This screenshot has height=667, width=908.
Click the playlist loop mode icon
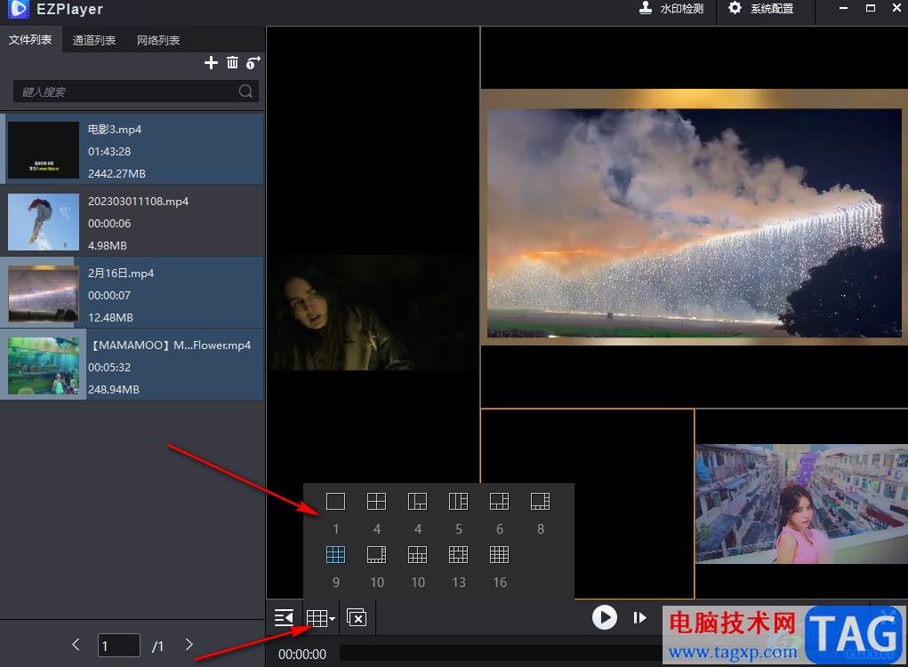[x=253, y=62]
